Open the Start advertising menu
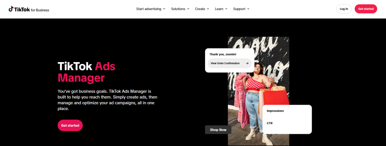The width and height of the screenshot is (386, 146). coord(151,9)
